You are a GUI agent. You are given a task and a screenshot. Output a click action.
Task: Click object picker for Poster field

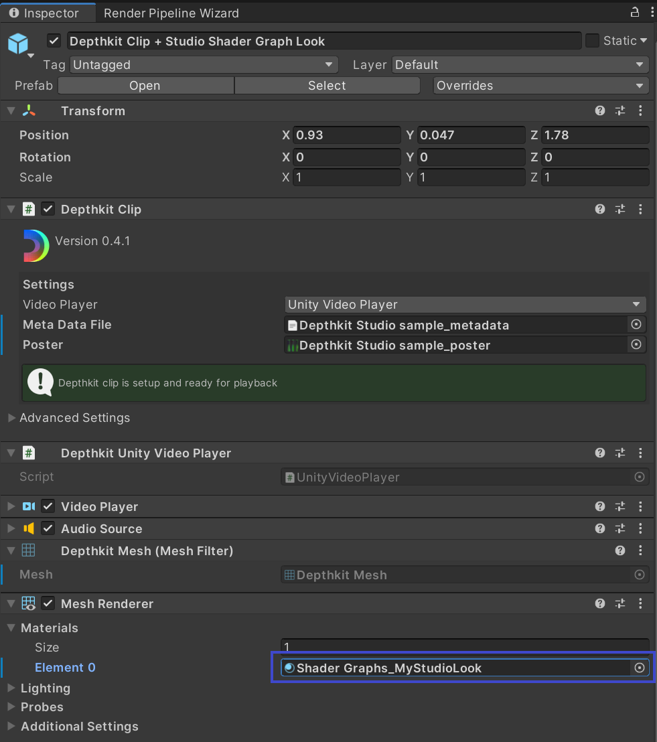636,345
